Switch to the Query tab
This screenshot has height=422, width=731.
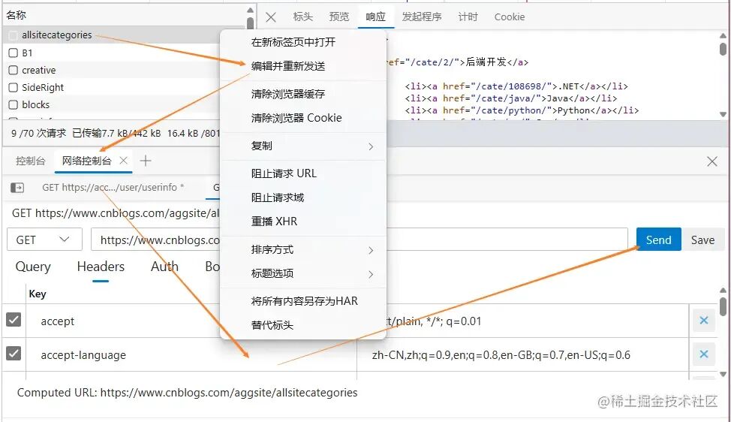coord(32,267)
